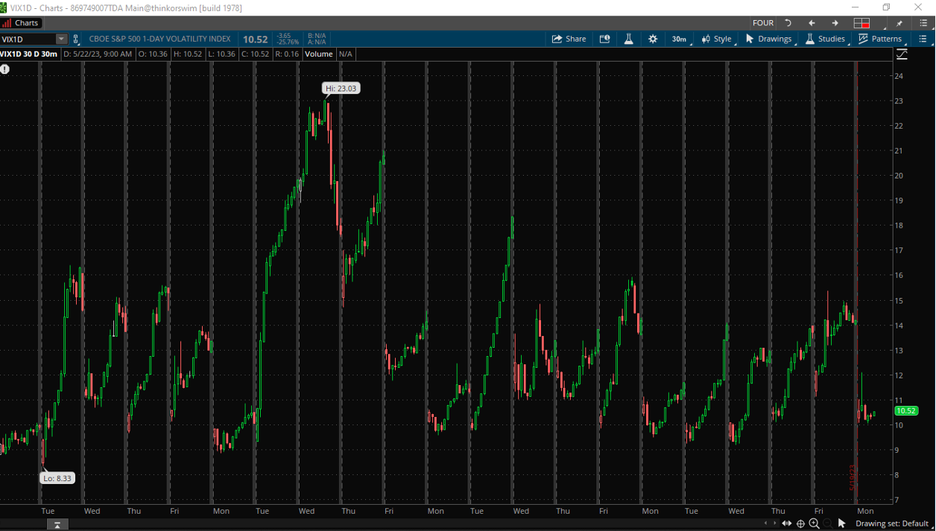Open the Share menu

click(x=569, y=39)
